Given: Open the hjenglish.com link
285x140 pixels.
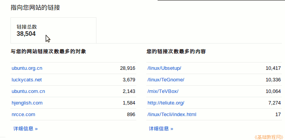Looking at the screenshot, I should point(27,103).
